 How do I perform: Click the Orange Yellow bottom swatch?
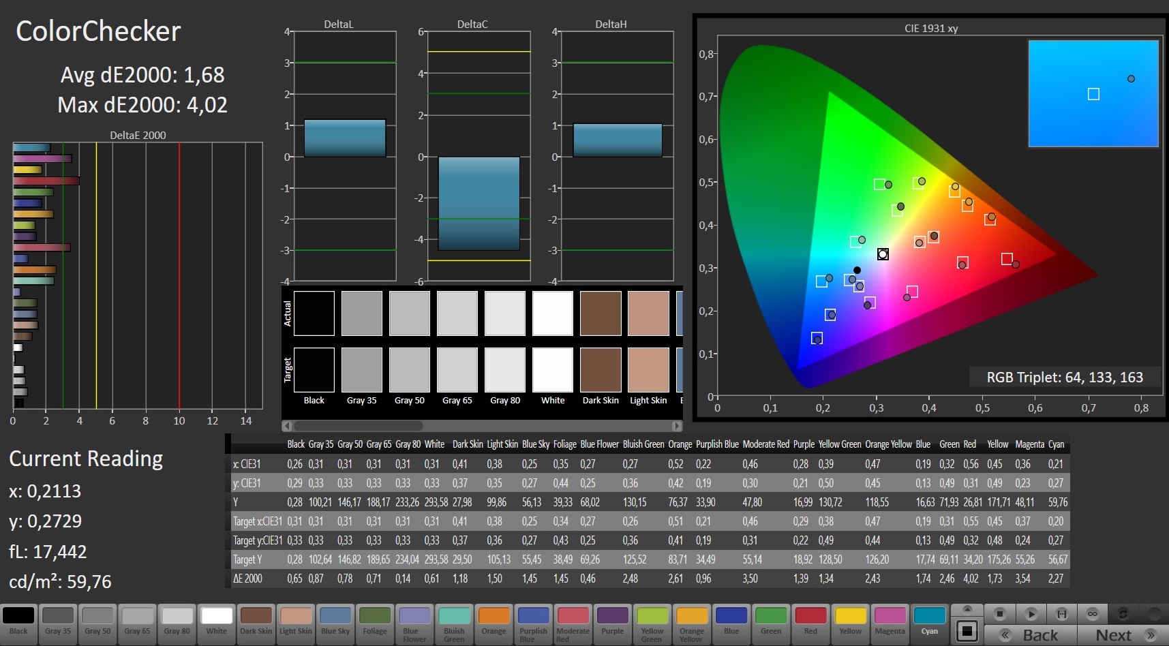(691, 624)
